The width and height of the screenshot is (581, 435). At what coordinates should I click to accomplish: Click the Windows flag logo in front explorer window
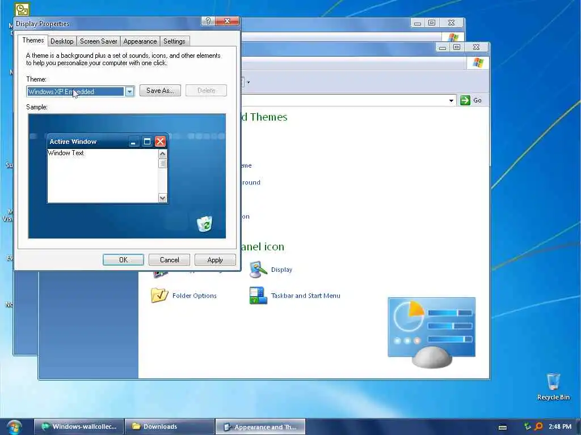[x=478, y=62]
